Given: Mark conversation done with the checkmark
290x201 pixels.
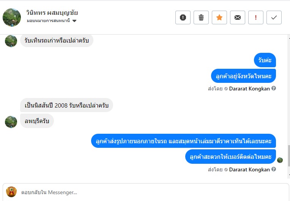Looking at the screenshot, I should point(274,17).
